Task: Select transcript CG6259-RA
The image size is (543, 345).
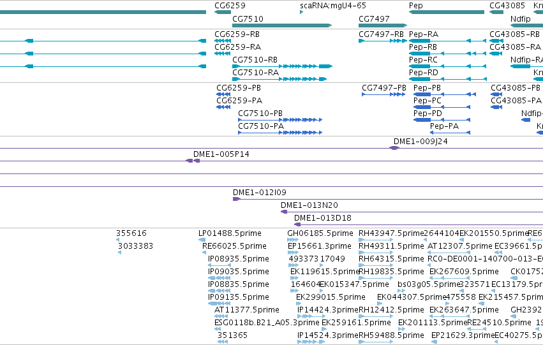Action: (237, 47)
